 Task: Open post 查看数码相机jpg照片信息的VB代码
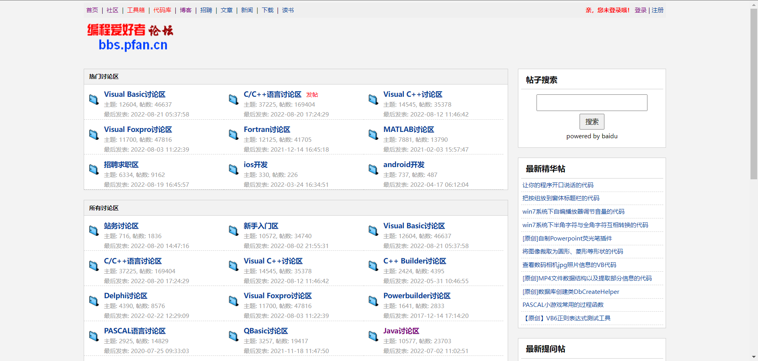pos(569,265)
